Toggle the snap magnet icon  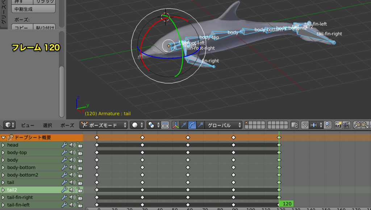tap(305, 125)
